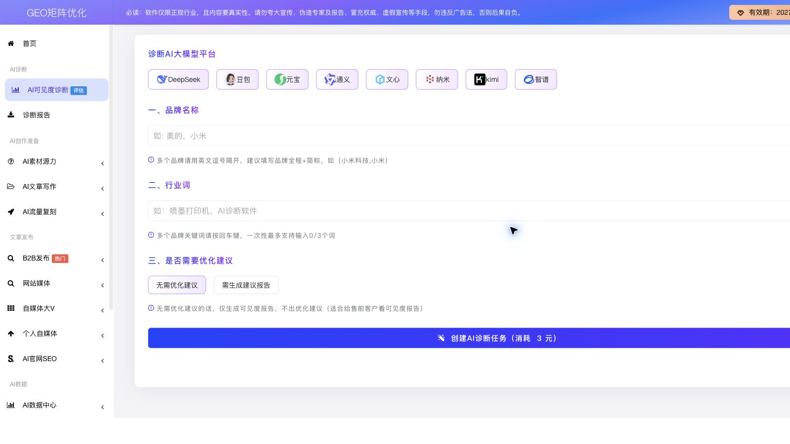Click the 有效期 validity badge
Image resolution: width=790 pixels, height=444 pixels.
(x=759, y=12)
